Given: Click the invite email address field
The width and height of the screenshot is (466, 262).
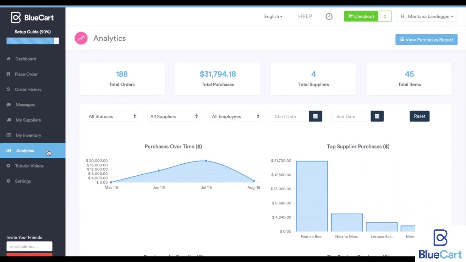Looking at the screenshot, I should 29,246.
